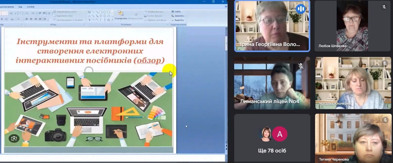Restore down the PowerPoint window

(213, 2)
